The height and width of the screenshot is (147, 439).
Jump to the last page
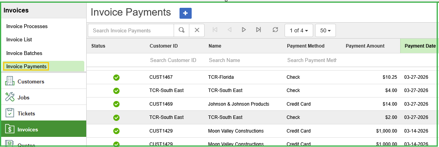point(258,30)
